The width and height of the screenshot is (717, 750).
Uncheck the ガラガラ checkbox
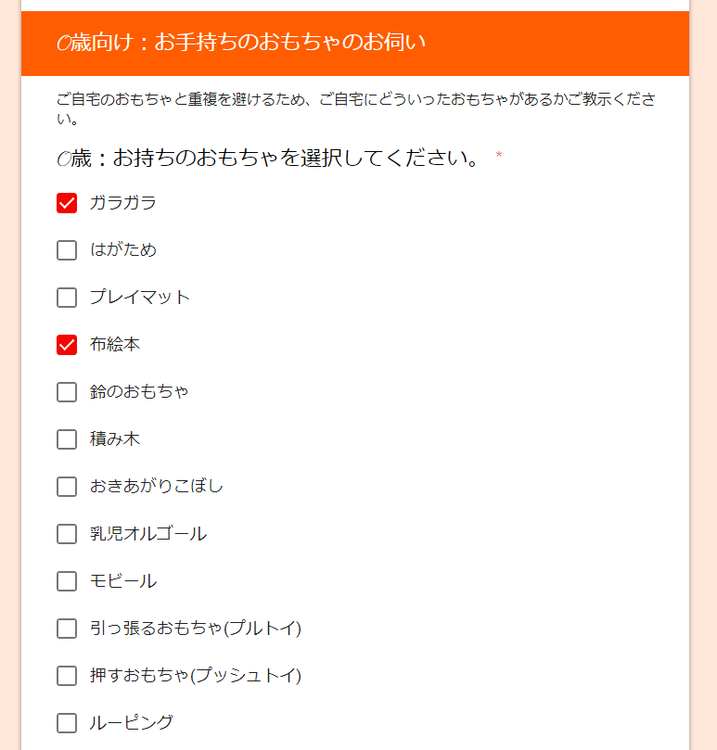(x=67, y=203)
